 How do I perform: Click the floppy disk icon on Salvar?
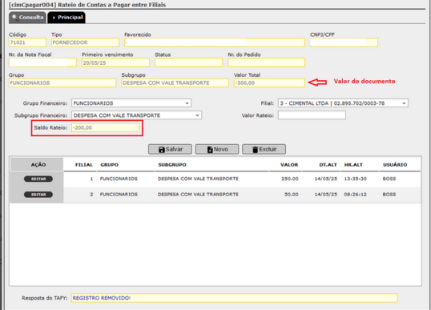click(x=162, y=150)
